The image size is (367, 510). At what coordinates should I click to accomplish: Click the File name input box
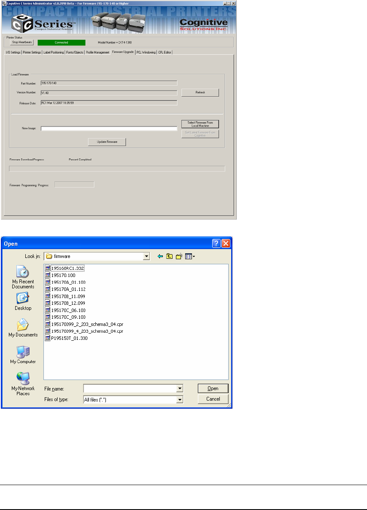coord(130,388)
